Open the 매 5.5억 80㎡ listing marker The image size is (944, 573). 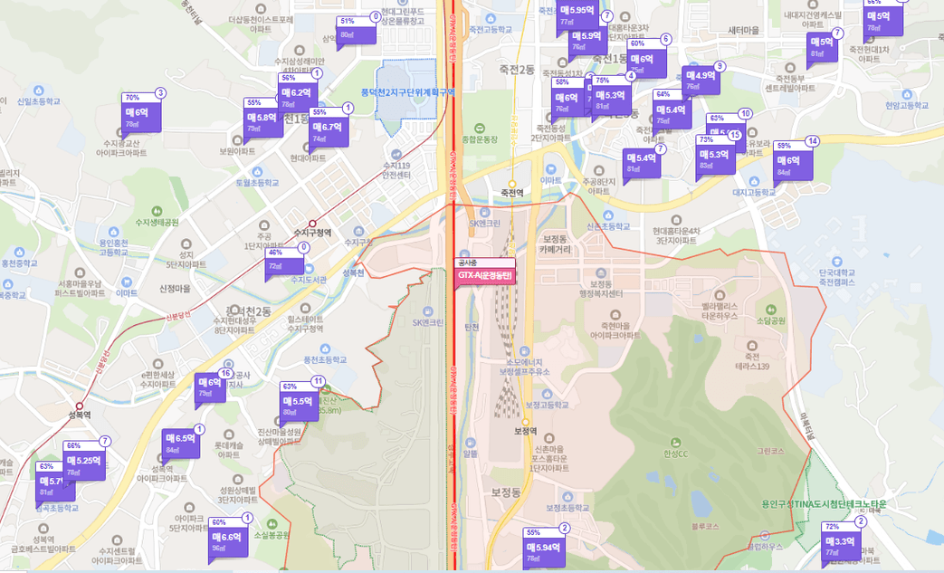pyautogui.click(x=299, y=401)
